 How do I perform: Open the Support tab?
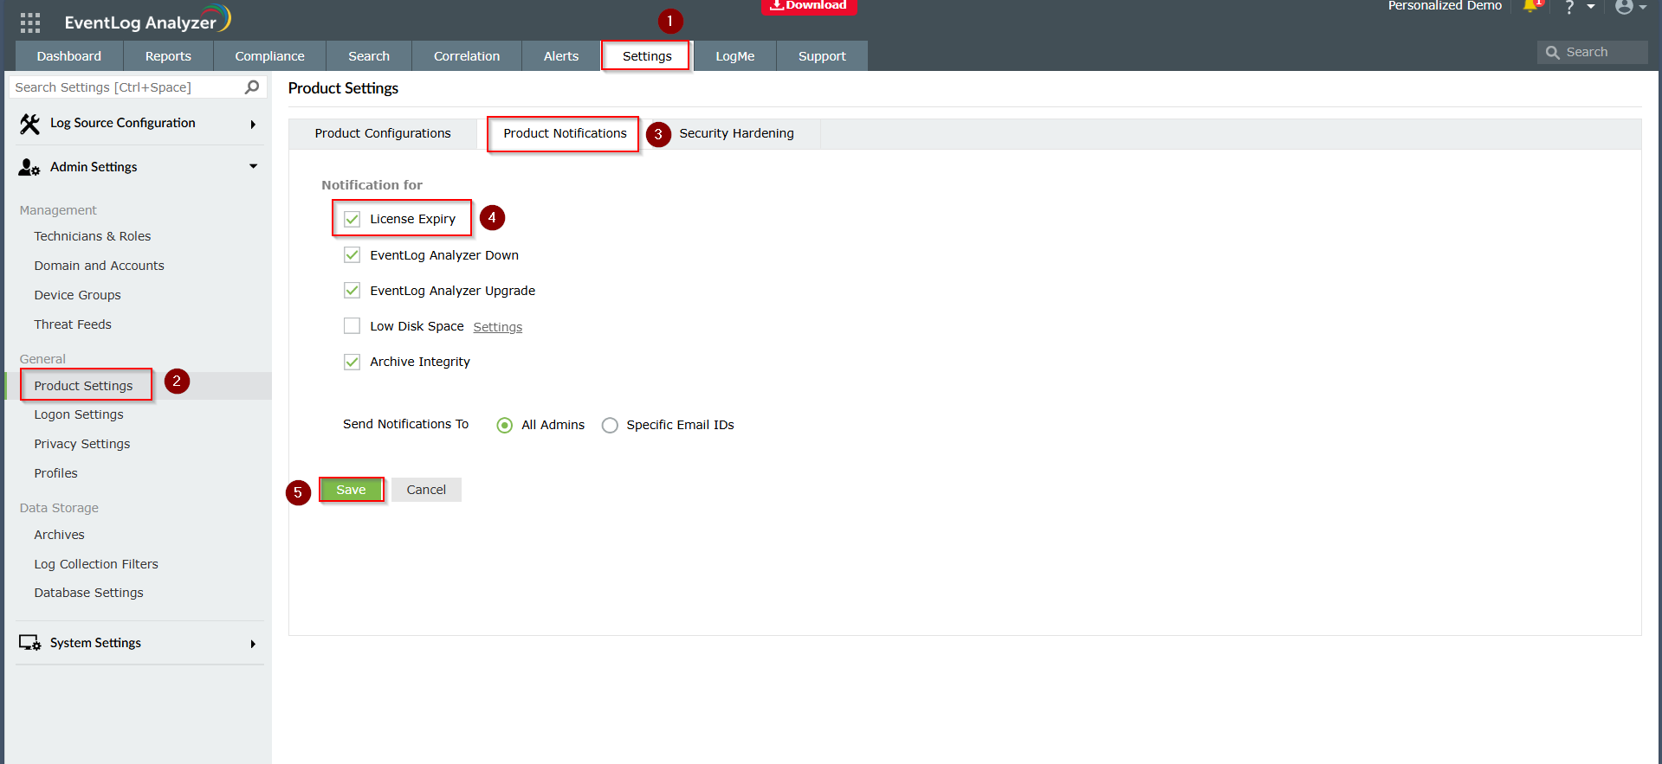pyautogui.click(x=822, y=56)
